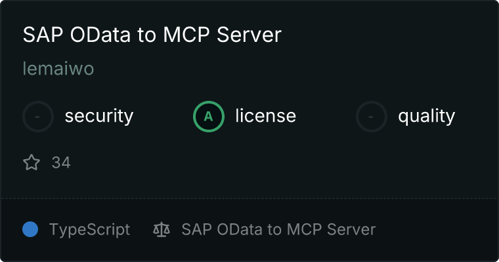Click the dashed divider above the footer

(249, 198)
